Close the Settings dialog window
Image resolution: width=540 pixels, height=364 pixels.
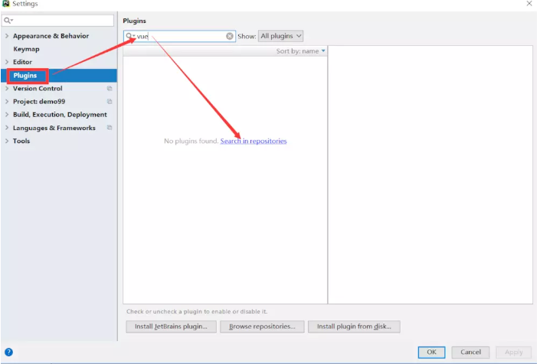(529, 3)
